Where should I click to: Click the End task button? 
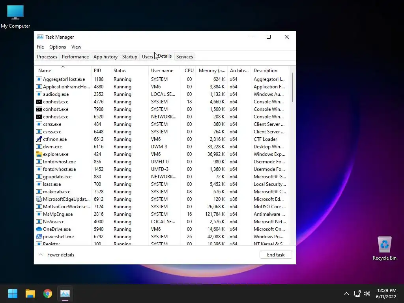point(276,255)
